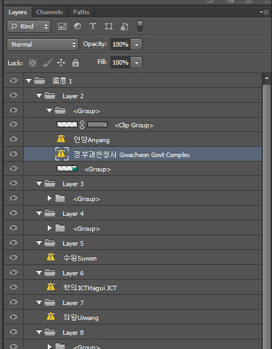Viewport: 272px width, 349px height.
Task: Open the Kind filter dropdown
Action: pyautogui.click(x=29, y=26)
